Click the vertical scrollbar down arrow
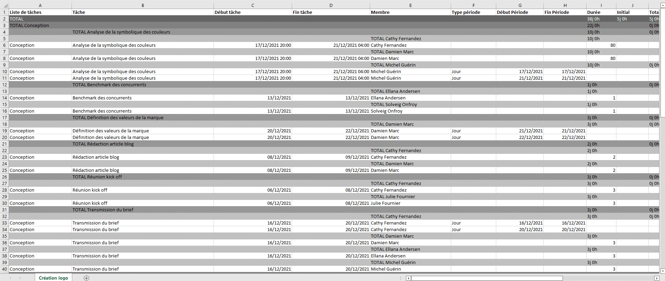The height and width of the screenshot is (281, 665). pos(662,271)
